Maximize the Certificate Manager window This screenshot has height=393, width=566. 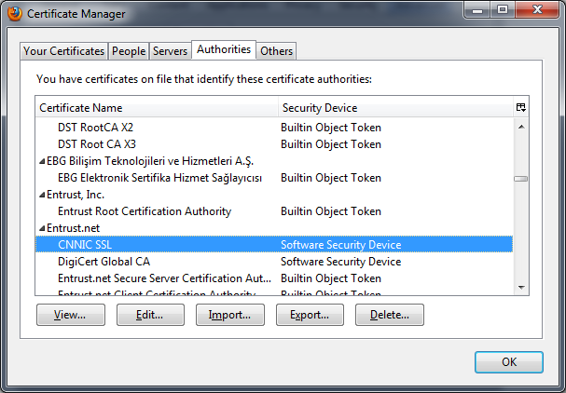coord(503,9)
